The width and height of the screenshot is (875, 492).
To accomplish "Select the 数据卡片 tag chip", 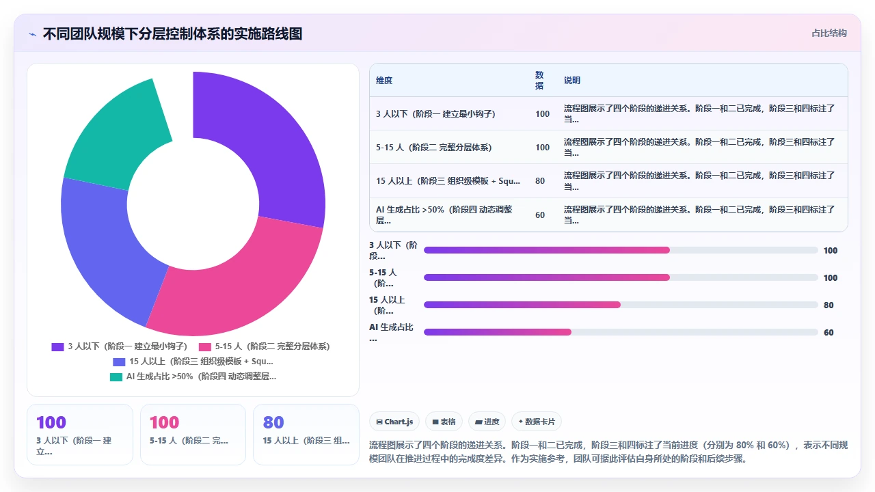I will pyautogui.click(x=537, y=422).
